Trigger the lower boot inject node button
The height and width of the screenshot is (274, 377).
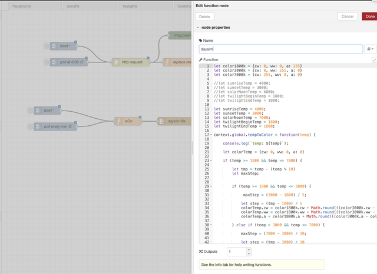click(x=30, y=111)
